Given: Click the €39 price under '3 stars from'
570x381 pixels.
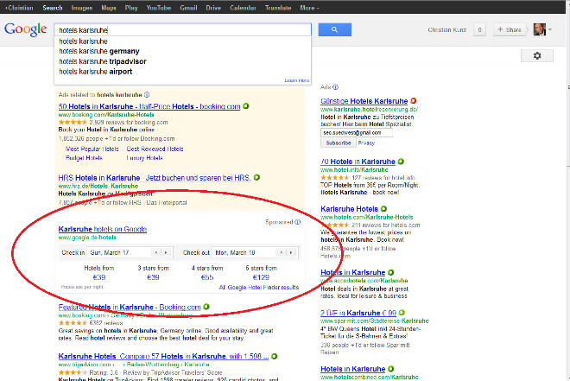Looking at the screenshot, I should point(153,277).
